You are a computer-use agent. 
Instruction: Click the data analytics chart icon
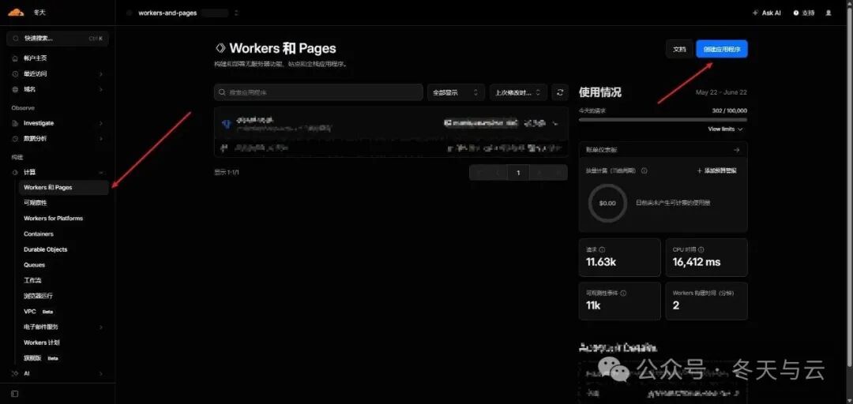coord(15,139)
